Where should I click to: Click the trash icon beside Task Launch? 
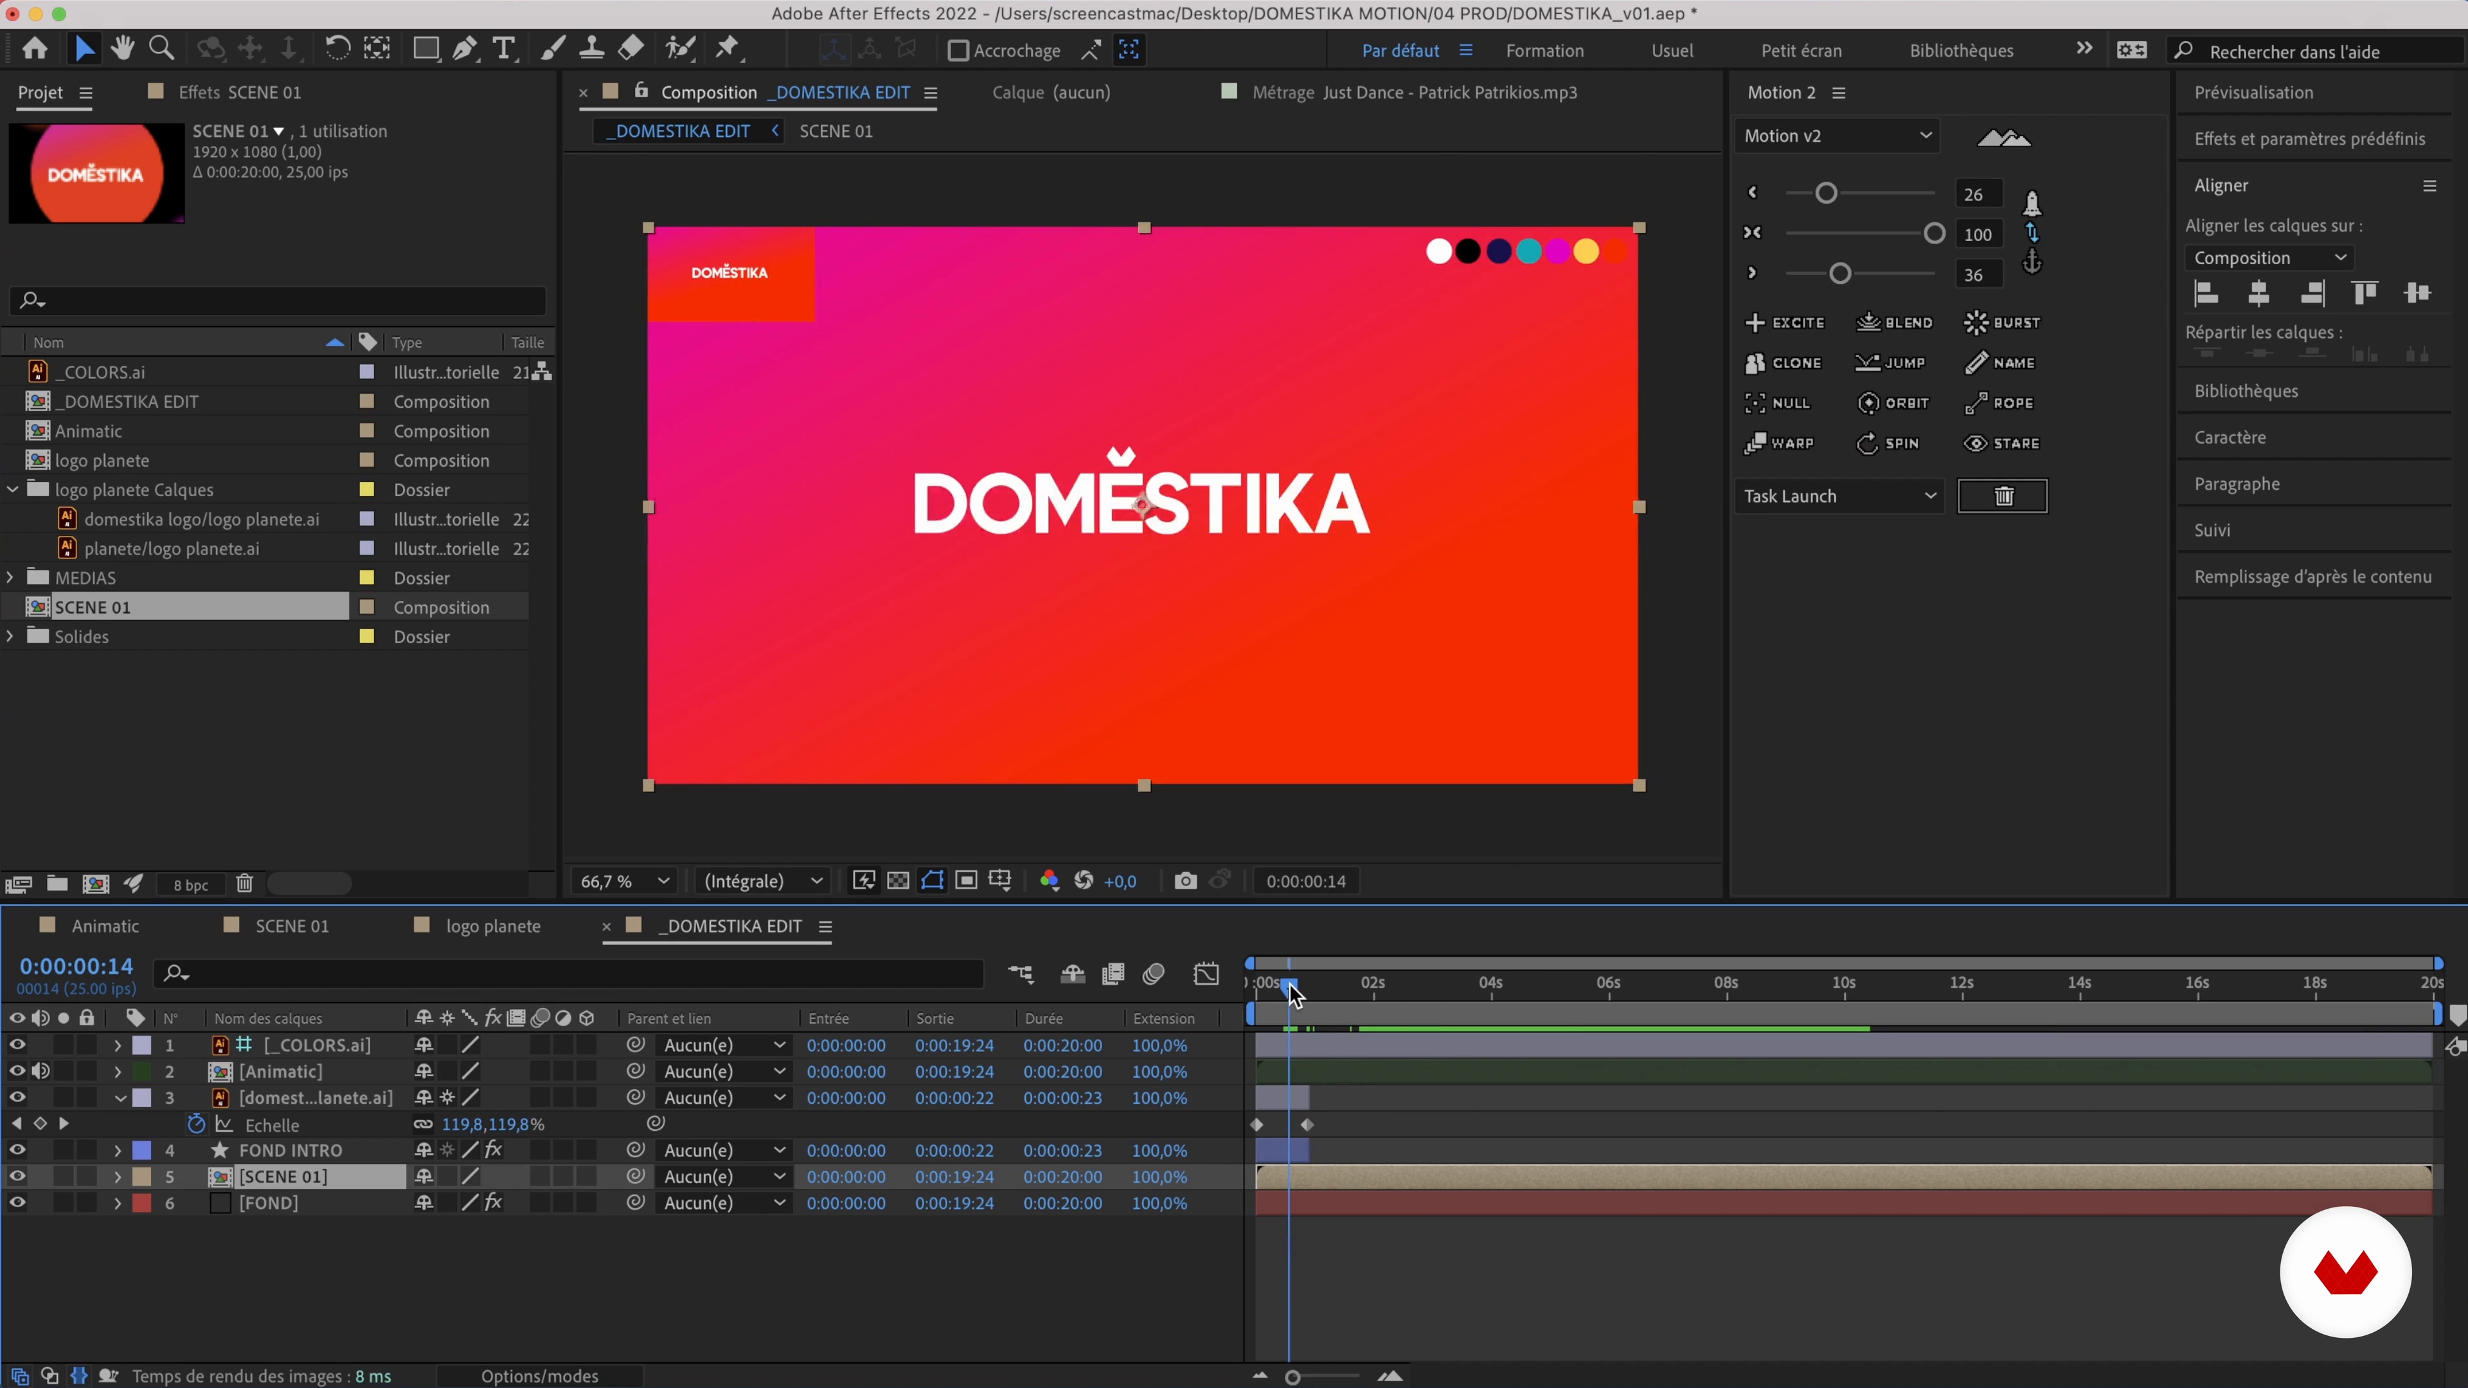pyautogui.click(x=2003, y=496)
